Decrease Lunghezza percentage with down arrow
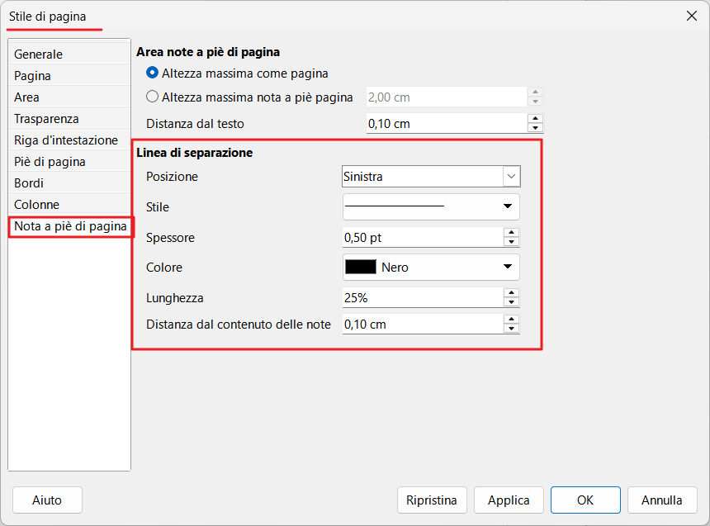The height and width of the screenshot is (526, 710). 511,302
